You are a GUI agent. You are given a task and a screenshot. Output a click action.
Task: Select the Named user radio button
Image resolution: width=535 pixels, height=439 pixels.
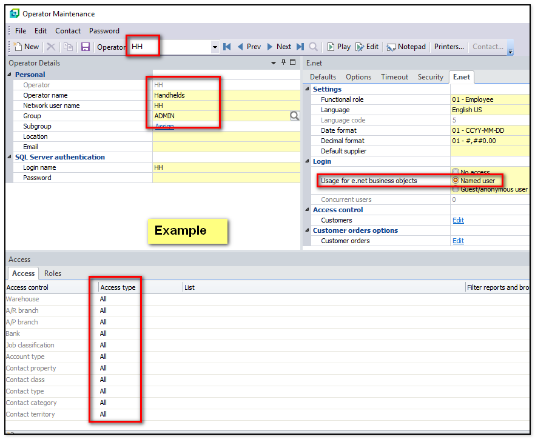click(x=456, y=181)
